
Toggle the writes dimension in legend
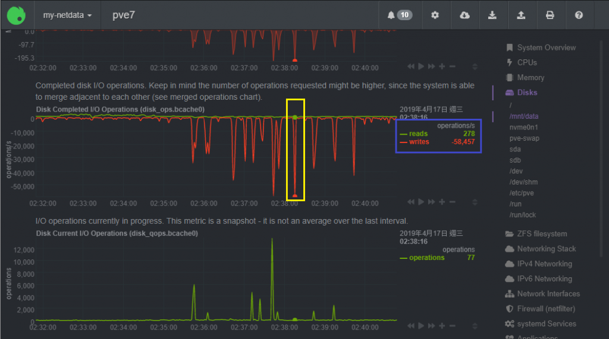pos(419,142)
